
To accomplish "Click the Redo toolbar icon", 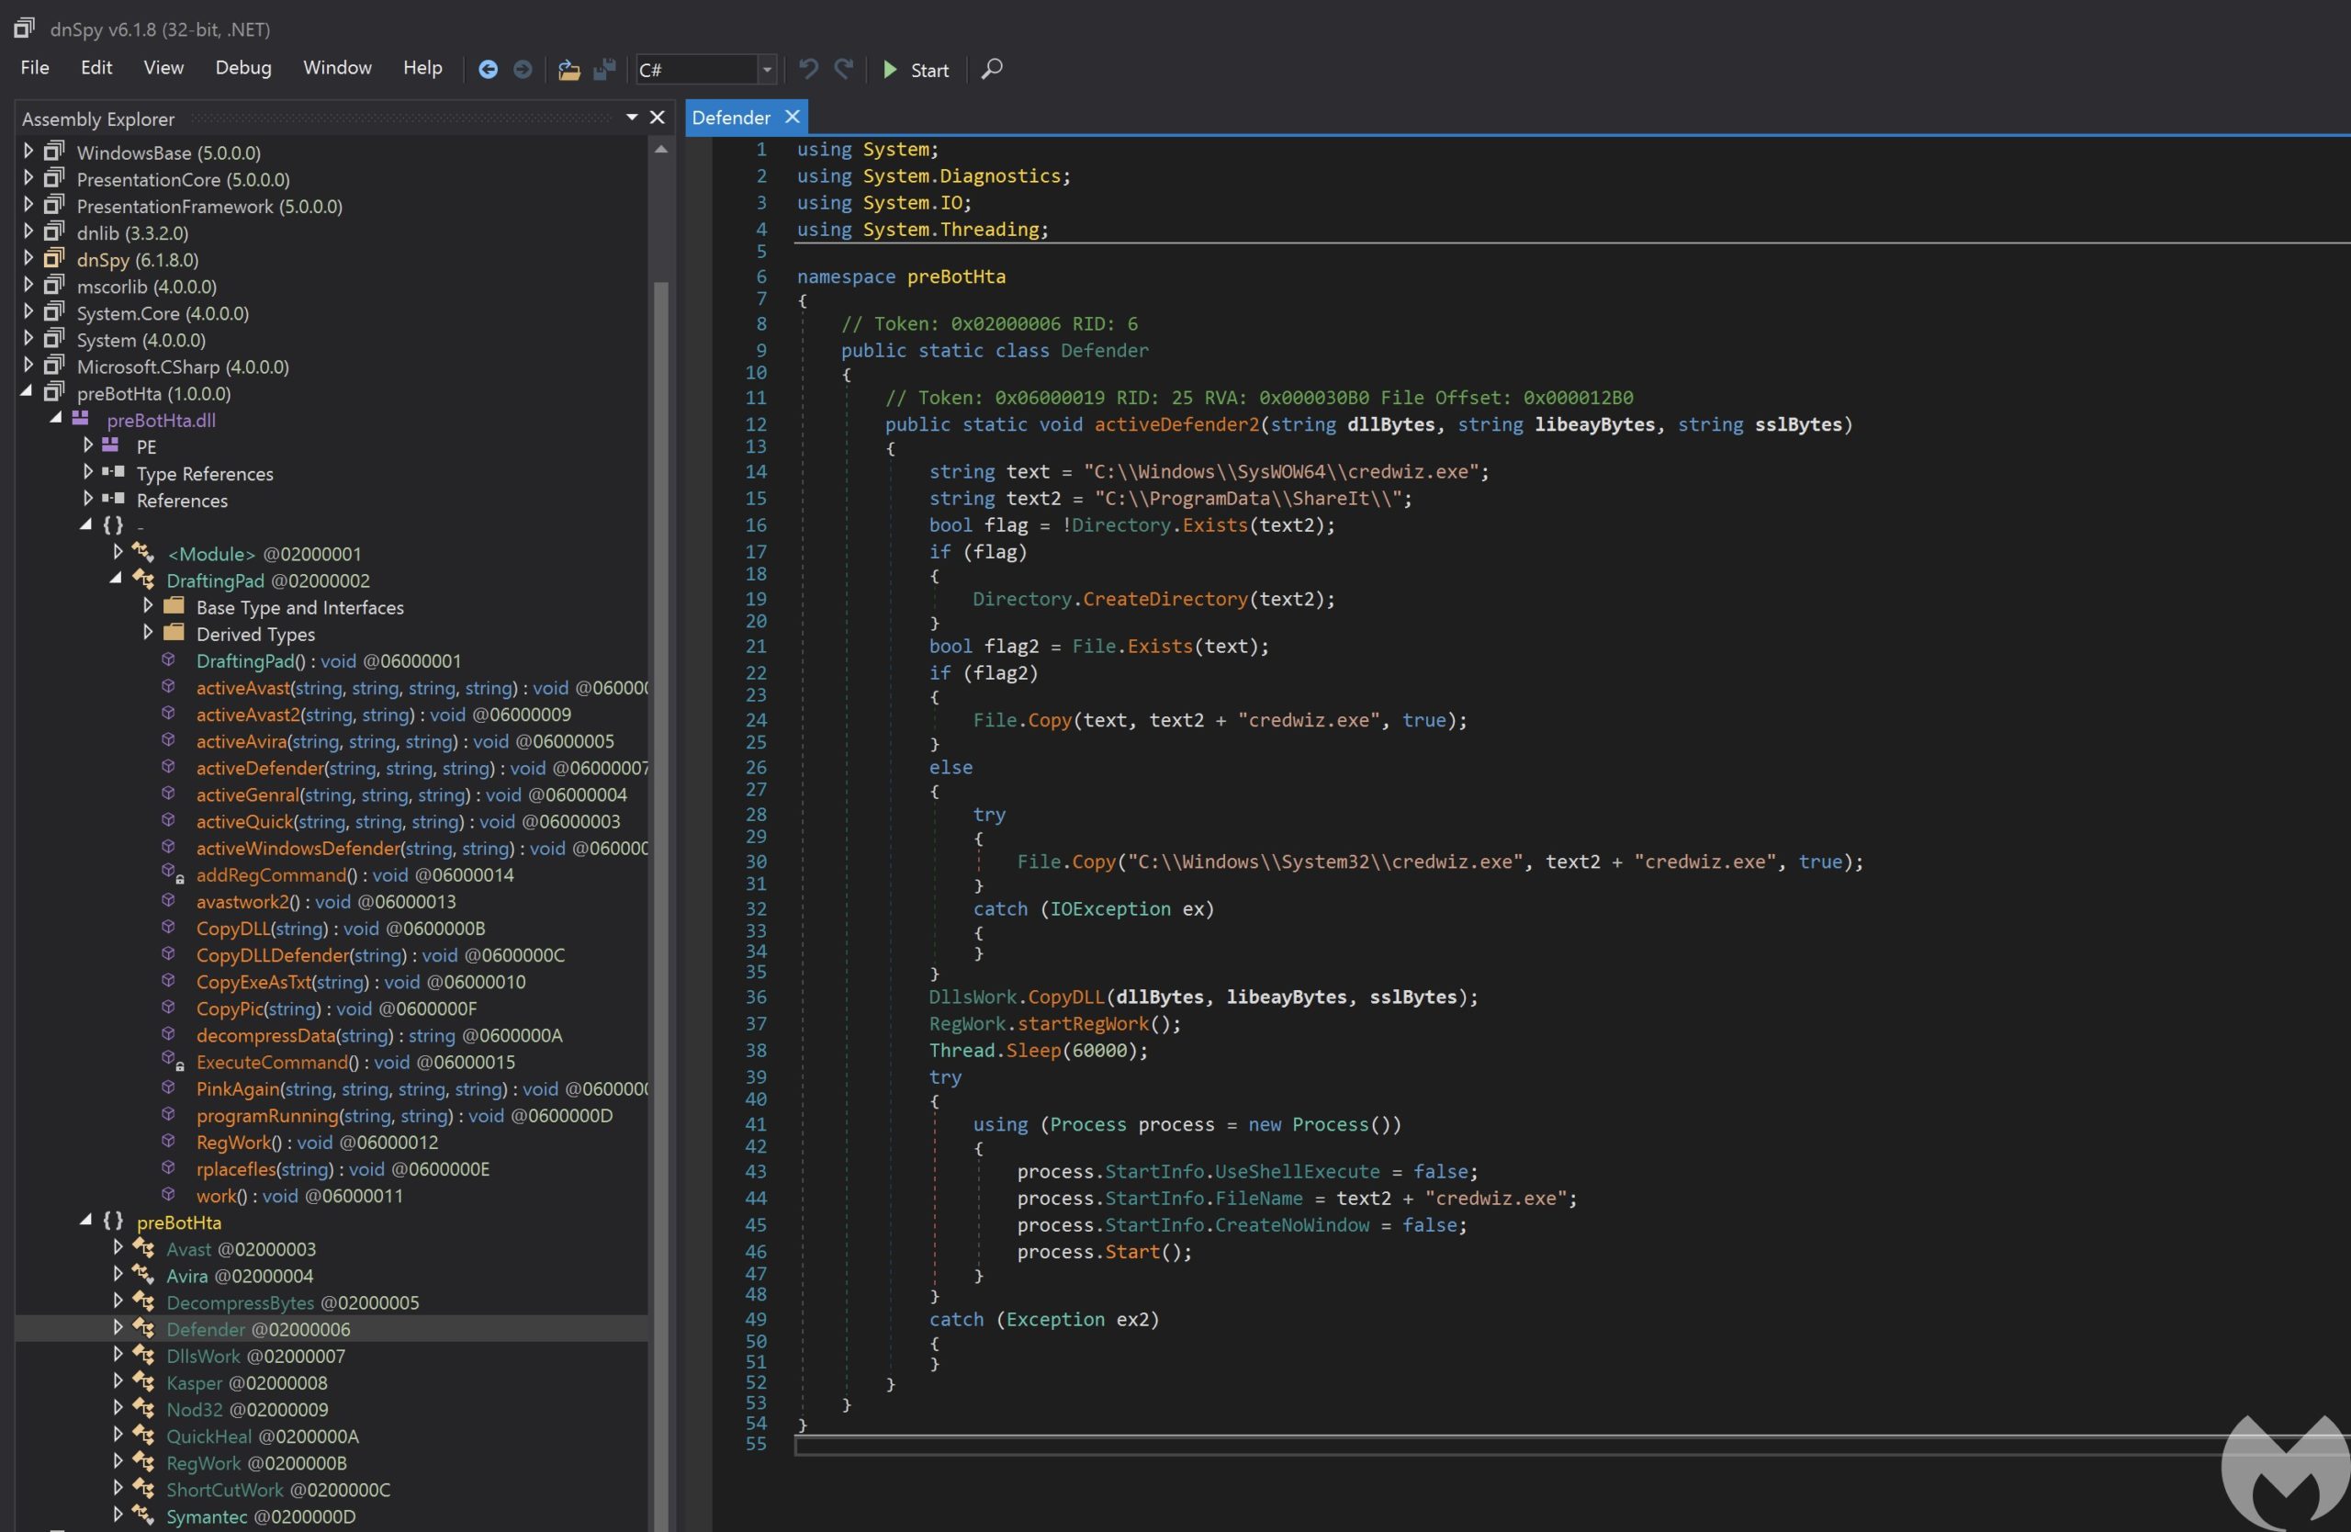I will (844, 68).
